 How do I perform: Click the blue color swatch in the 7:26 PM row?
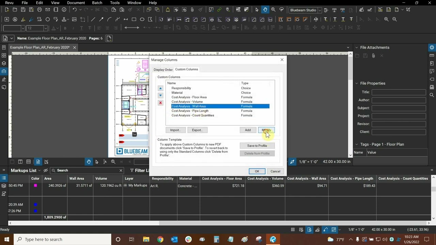pyautogui.click(x=35, y=211)
